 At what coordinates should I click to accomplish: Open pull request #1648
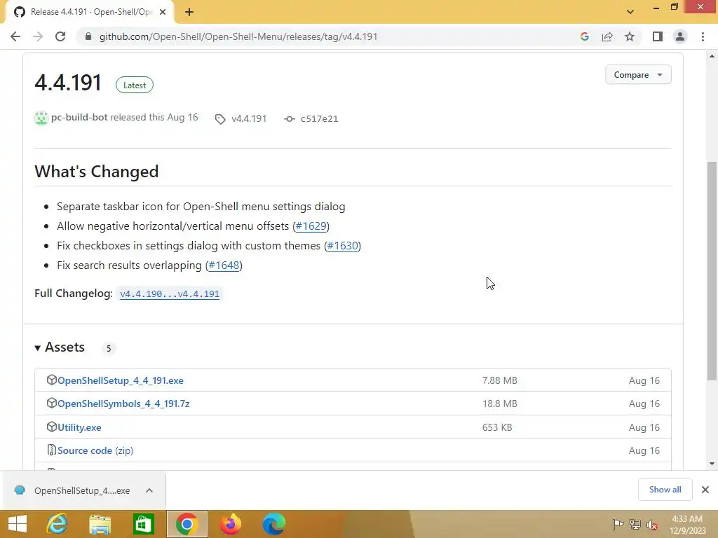[224, 265]
